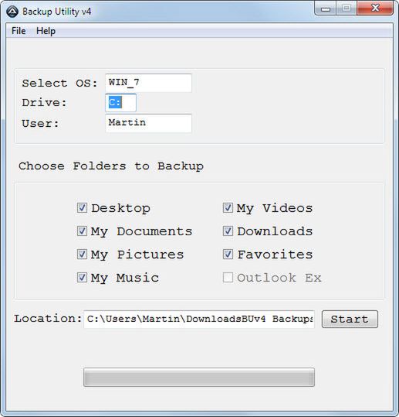Close the Backup Utility v4 window
Viewport: 399px width, 417px height.
[375, 9]
